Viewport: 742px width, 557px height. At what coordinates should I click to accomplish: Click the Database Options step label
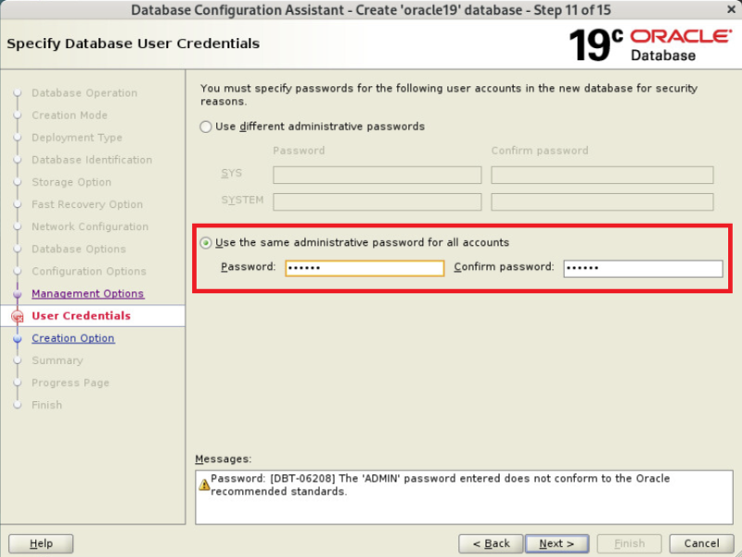tap(79, 249)
